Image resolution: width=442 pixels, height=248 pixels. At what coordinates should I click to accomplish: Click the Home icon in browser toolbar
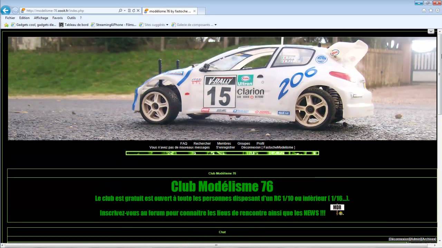coord(424,10)
